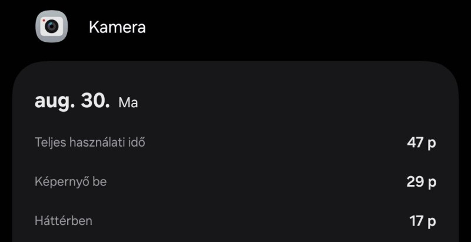
Task: Click the Ma today label
Action: point(128,103)
